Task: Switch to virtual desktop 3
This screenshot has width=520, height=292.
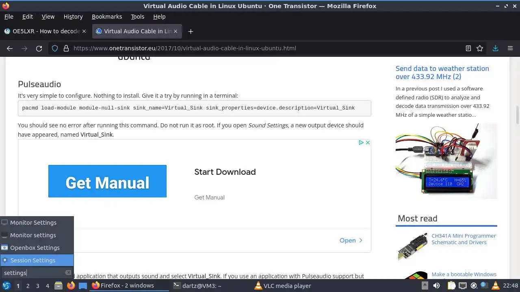Action: click(x=38, y=286)
